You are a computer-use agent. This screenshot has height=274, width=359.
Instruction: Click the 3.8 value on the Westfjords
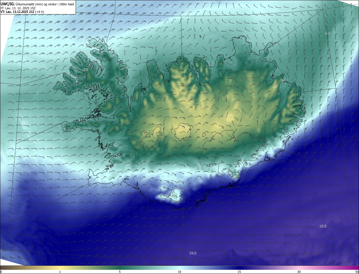click(x=86, y=70)
